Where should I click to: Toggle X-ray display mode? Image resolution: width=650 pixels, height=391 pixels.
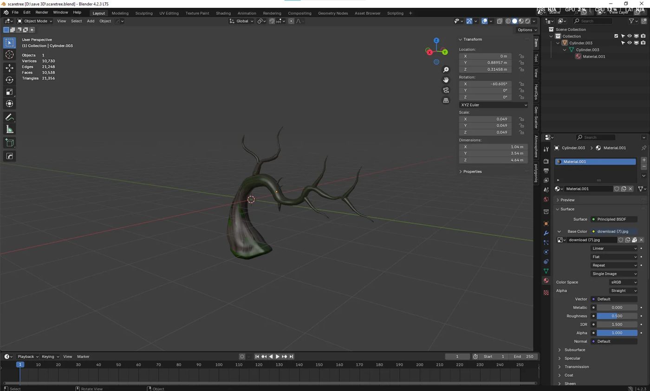500,21
